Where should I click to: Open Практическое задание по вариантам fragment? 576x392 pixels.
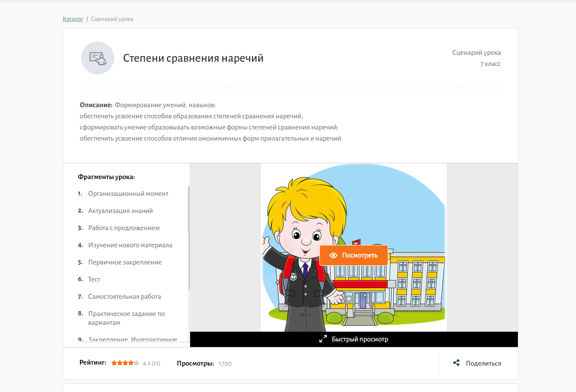126,318
